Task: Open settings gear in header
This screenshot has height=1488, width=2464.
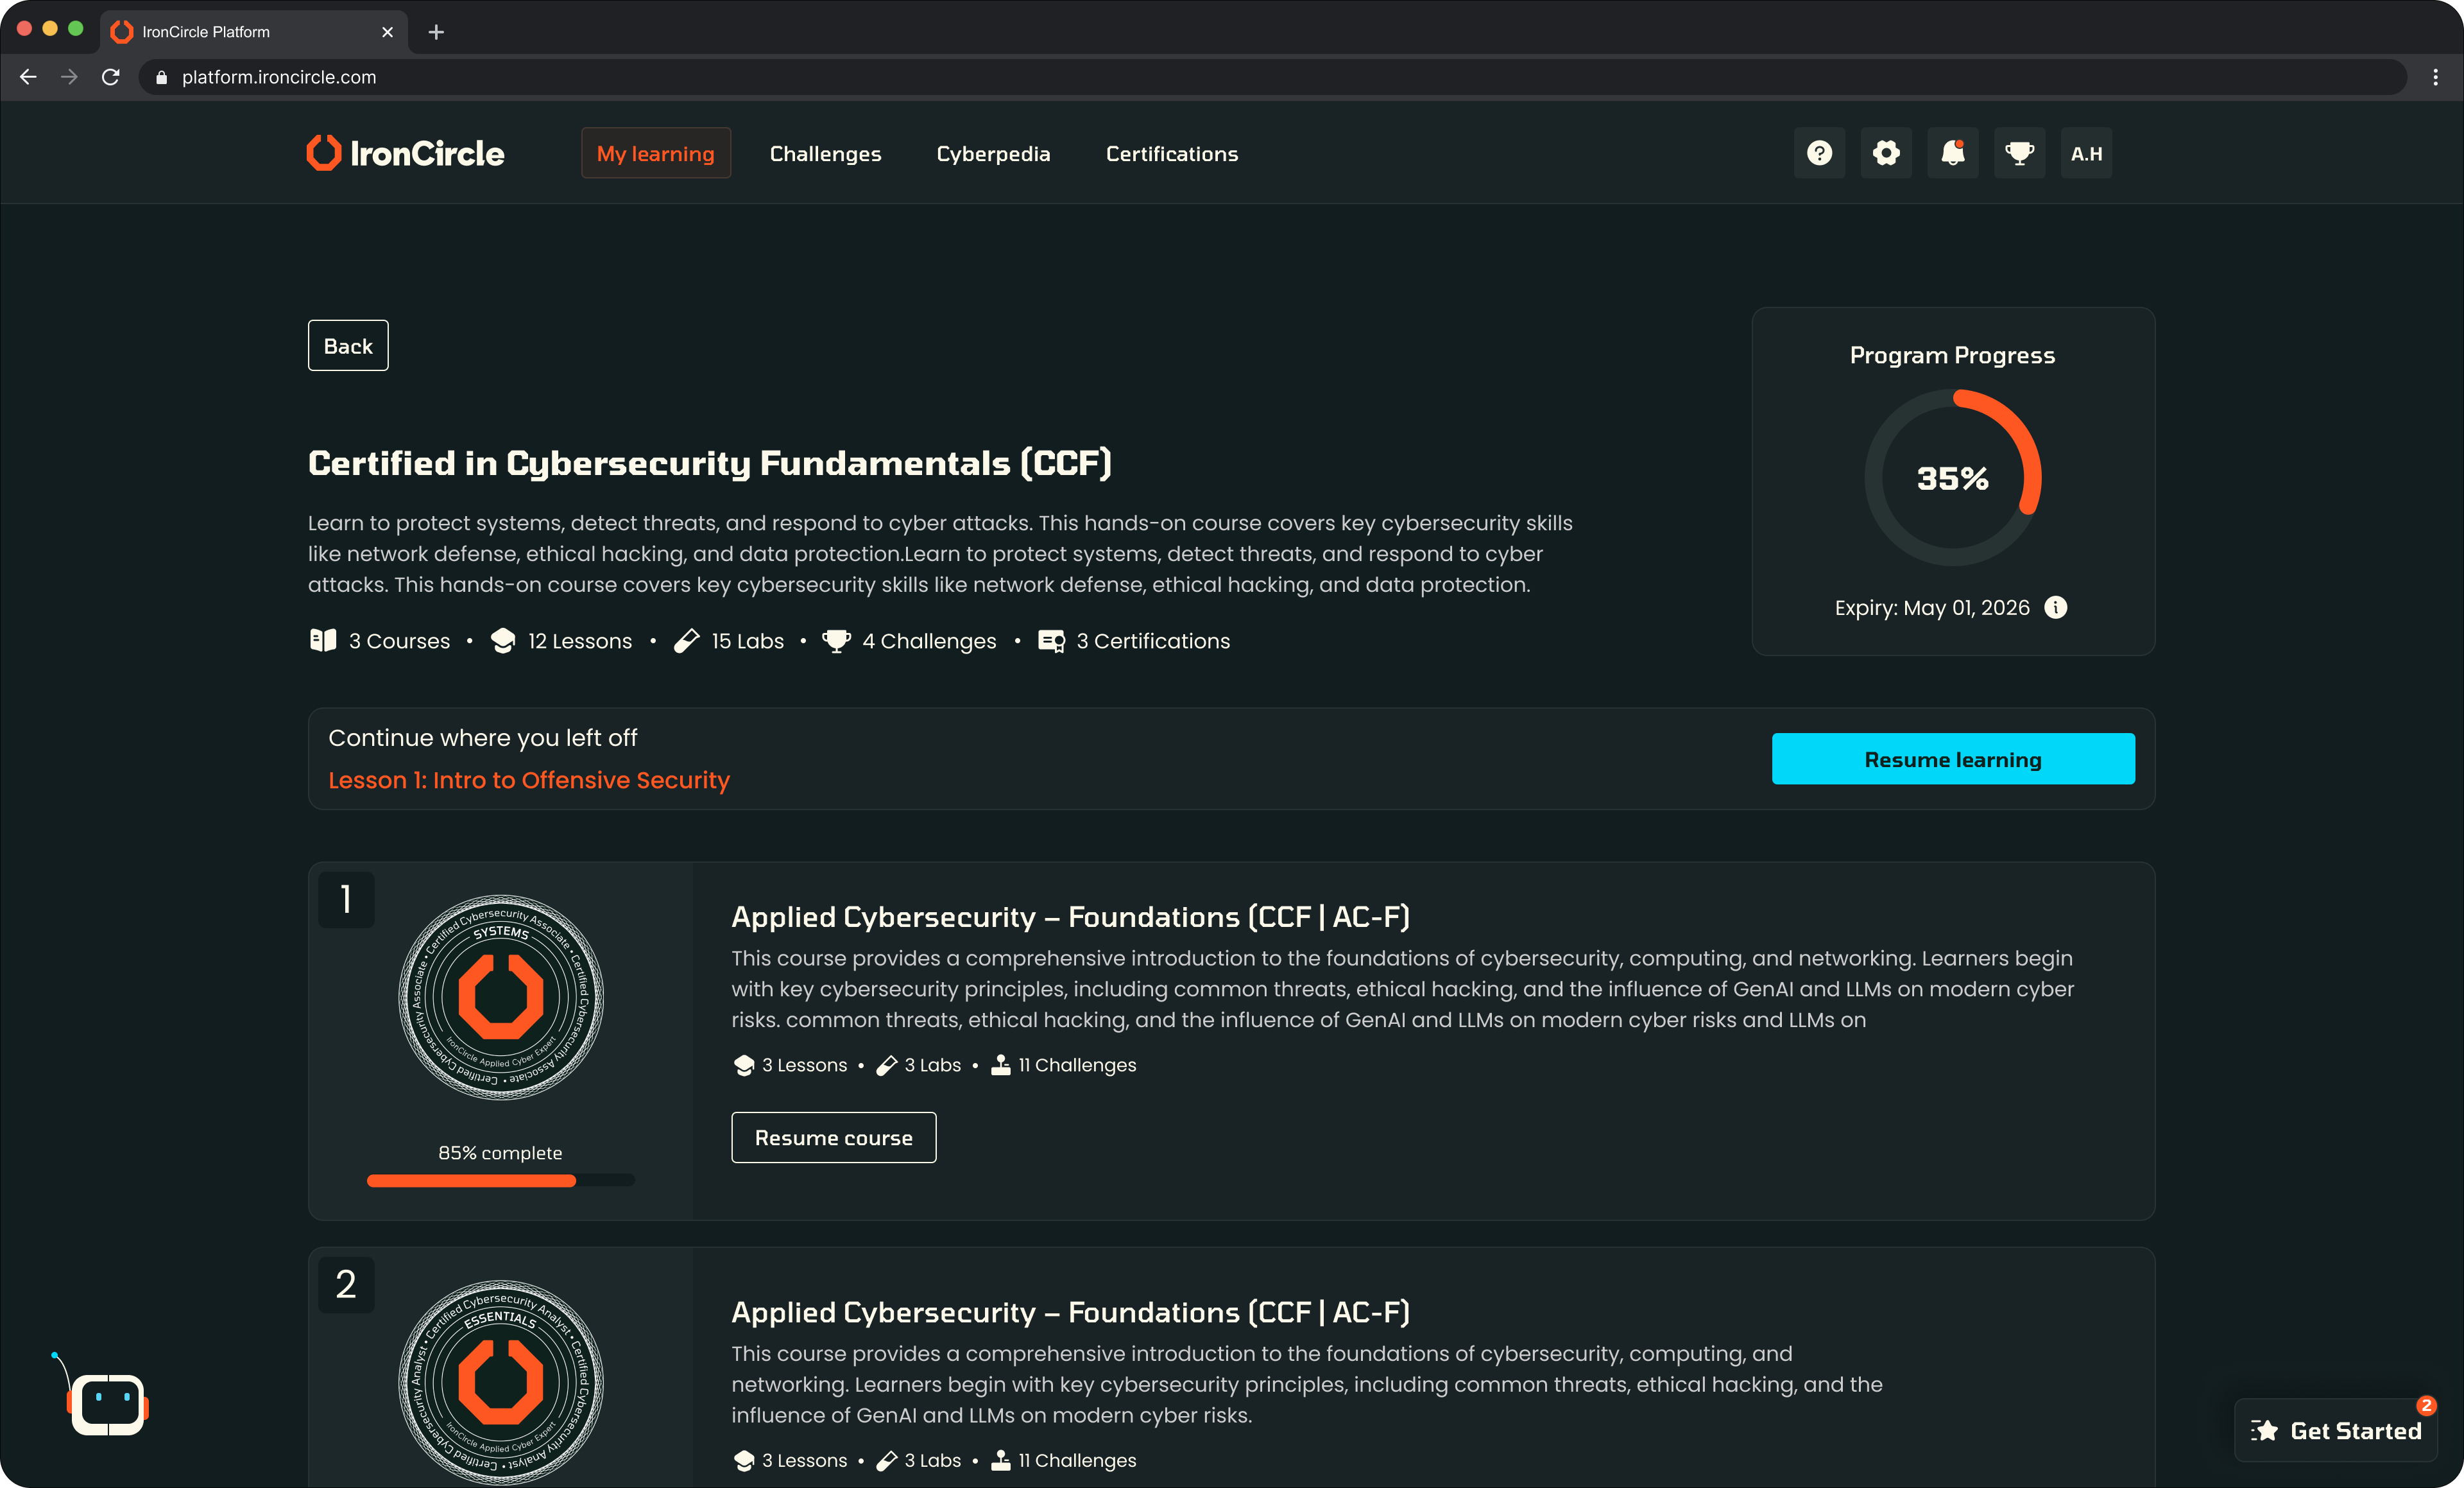Action: [1886, 153]
